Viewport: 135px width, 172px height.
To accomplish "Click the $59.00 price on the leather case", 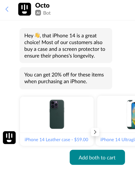I will point(81,140).
